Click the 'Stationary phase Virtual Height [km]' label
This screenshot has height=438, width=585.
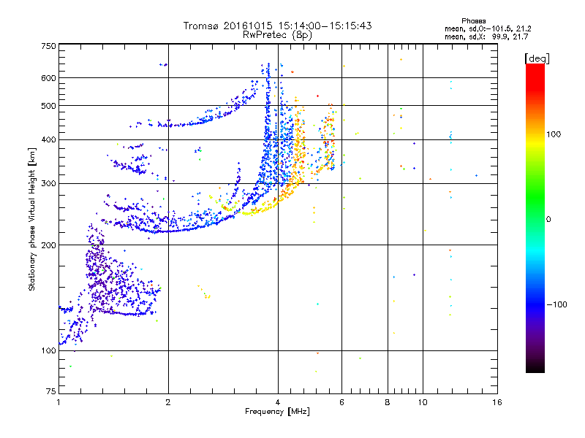point(32,220)
